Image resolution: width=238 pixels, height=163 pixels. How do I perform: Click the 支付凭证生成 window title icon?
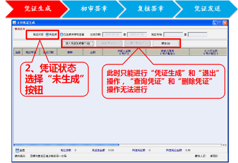click(14, 23)
